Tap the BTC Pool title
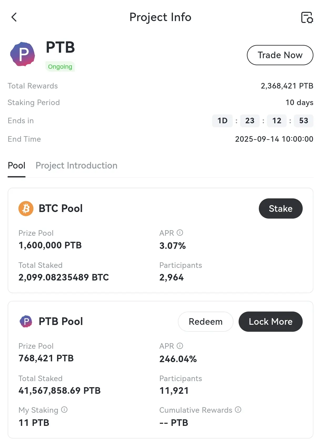This screenshot has width=321, height=448. coord(61,209)
